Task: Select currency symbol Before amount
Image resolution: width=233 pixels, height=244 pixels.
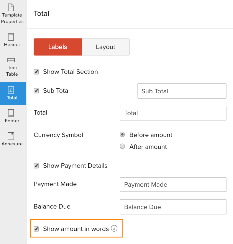Action: (x=122, y=135)
